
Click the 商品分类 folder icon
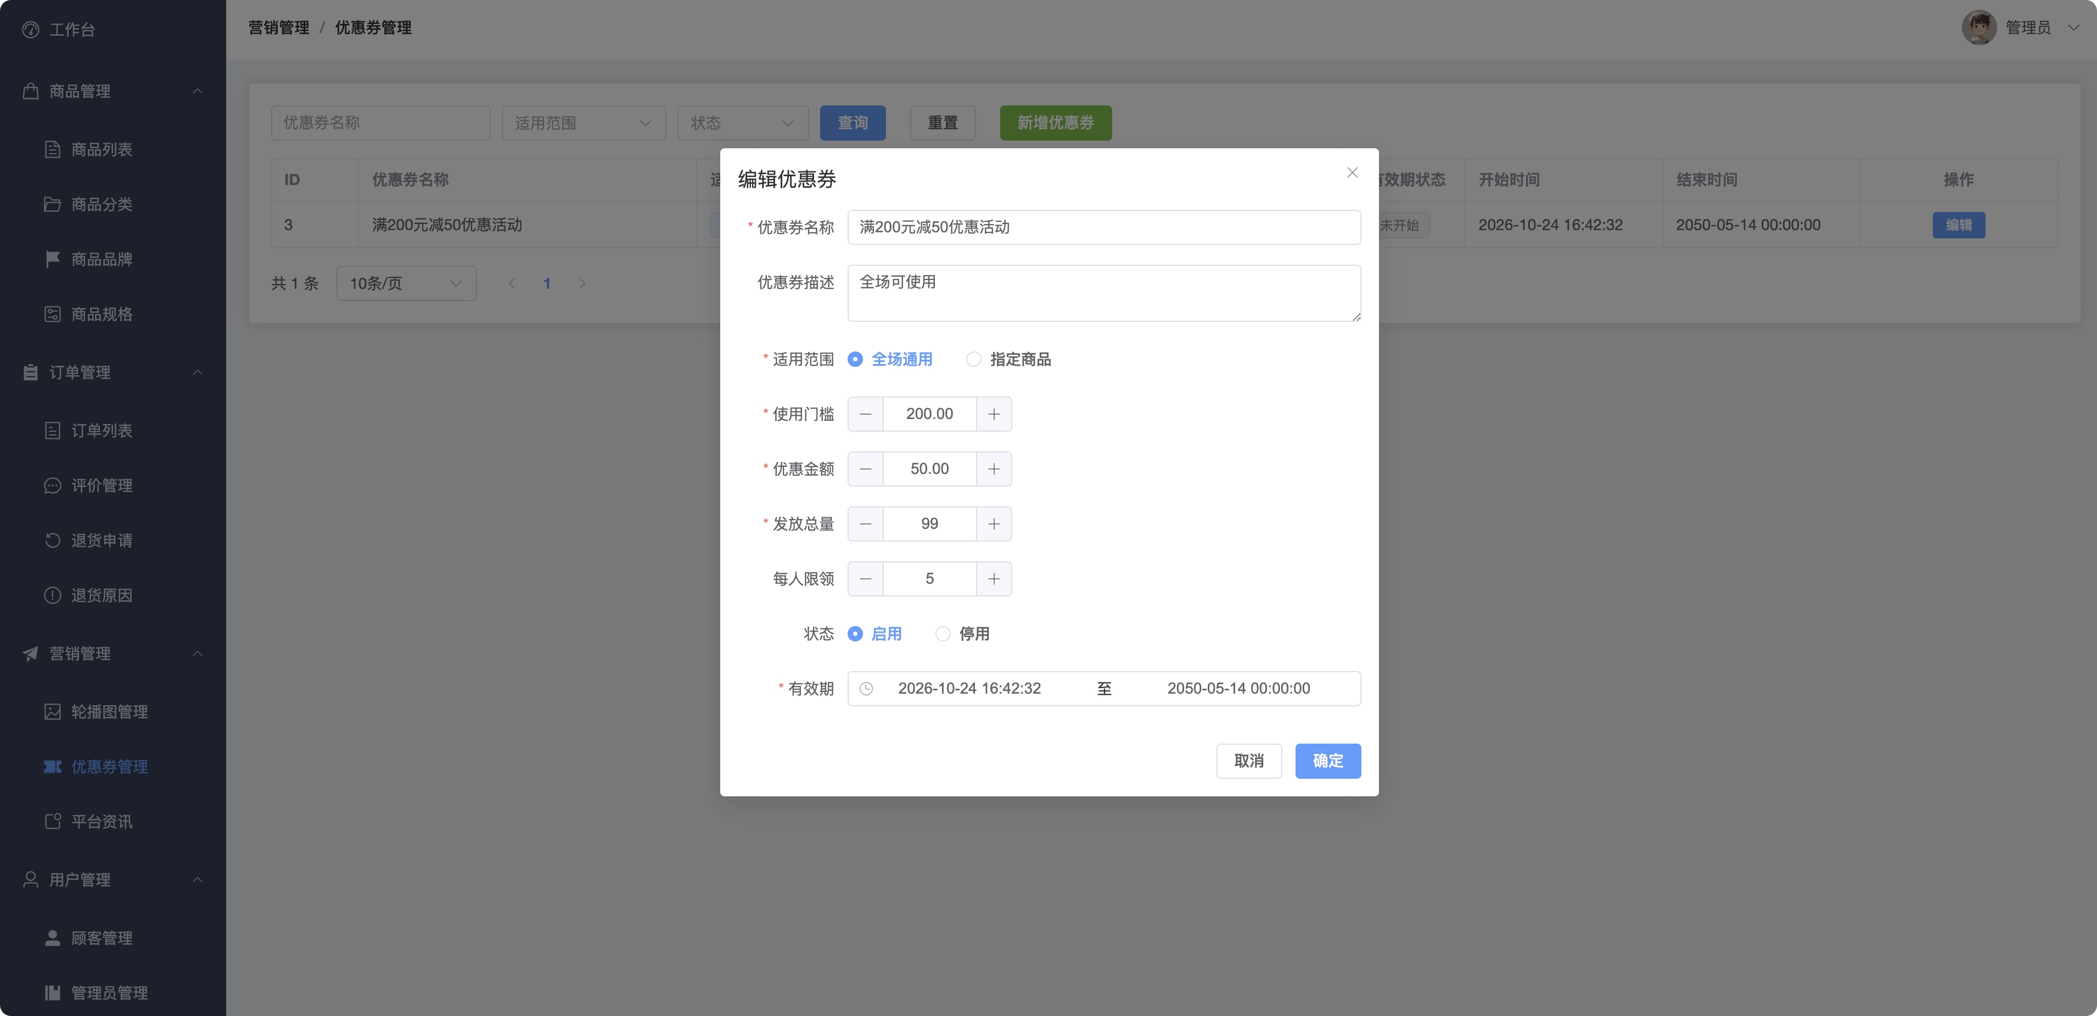[53, 204]
